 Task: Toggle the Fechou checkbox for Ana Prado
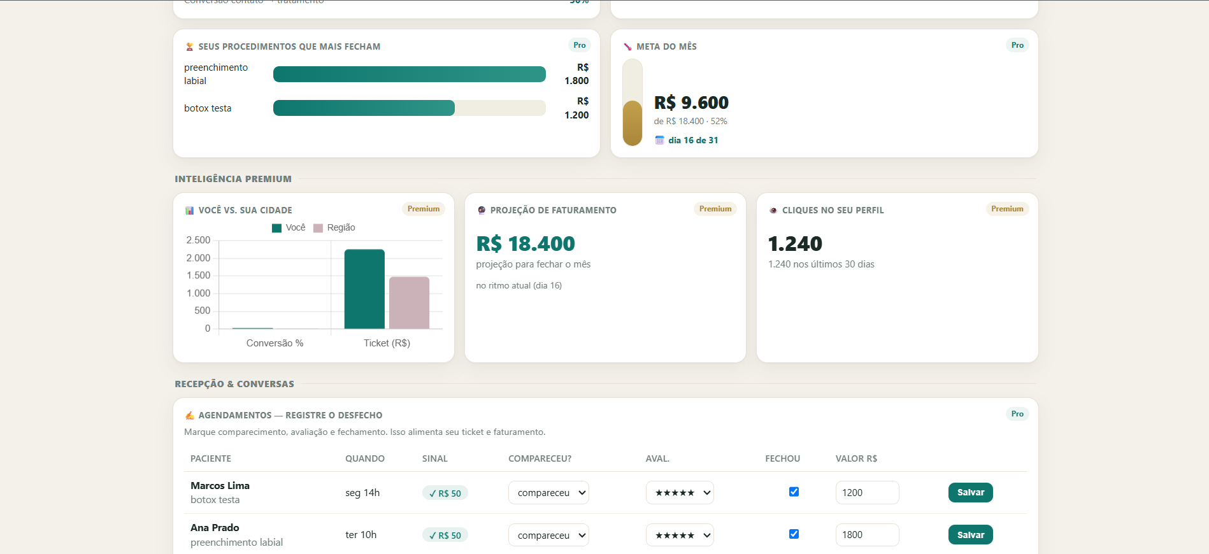coord(794,534)
